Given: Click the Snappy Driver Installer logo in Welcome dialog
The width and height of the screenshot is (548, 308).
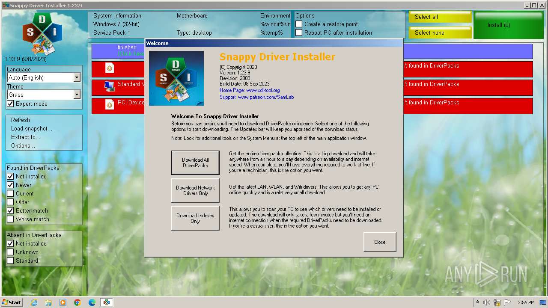Looking at the screenshot, I should [176, 78].
